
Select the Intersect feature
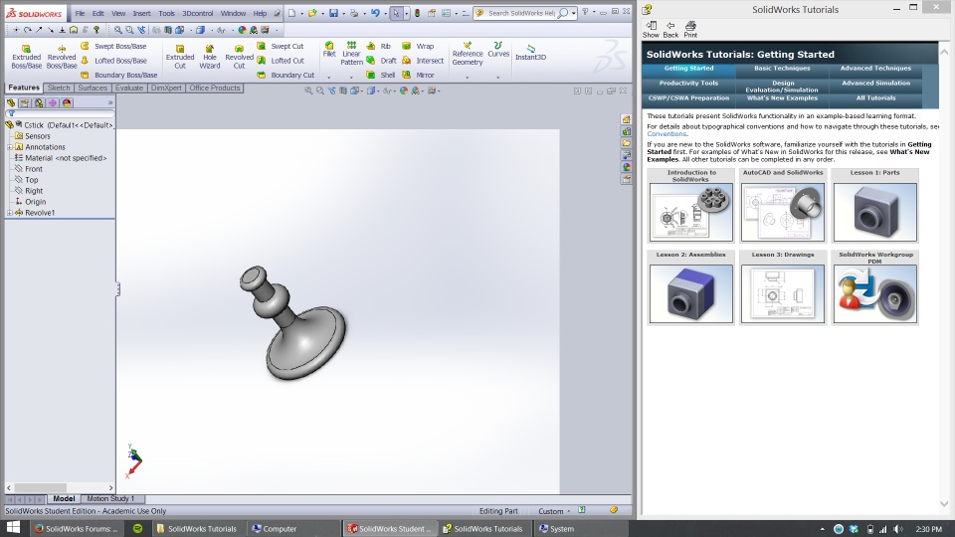pos(423,61)
